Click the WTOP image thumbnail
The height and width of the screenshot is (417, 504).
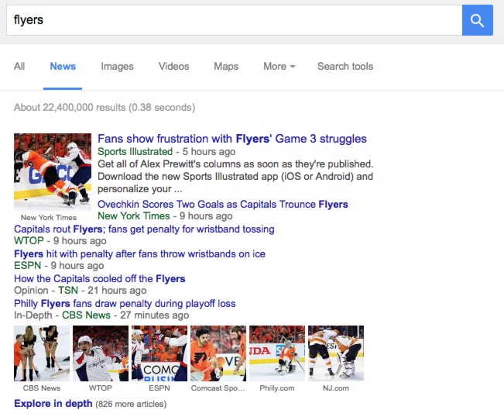[101, 353]
